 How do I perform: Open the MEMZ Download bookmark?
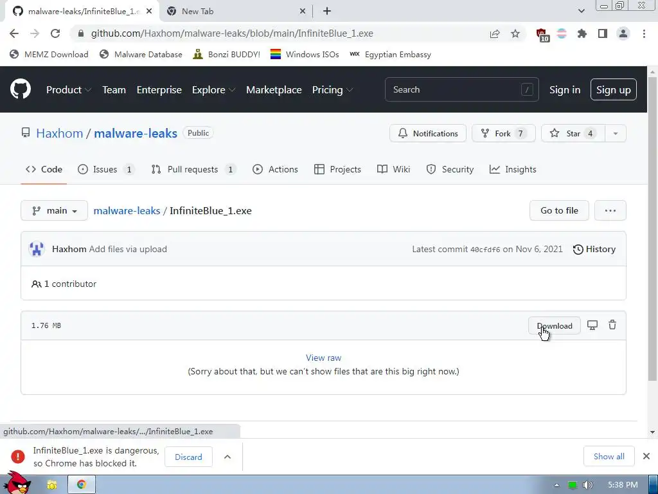tap(49, 54)
